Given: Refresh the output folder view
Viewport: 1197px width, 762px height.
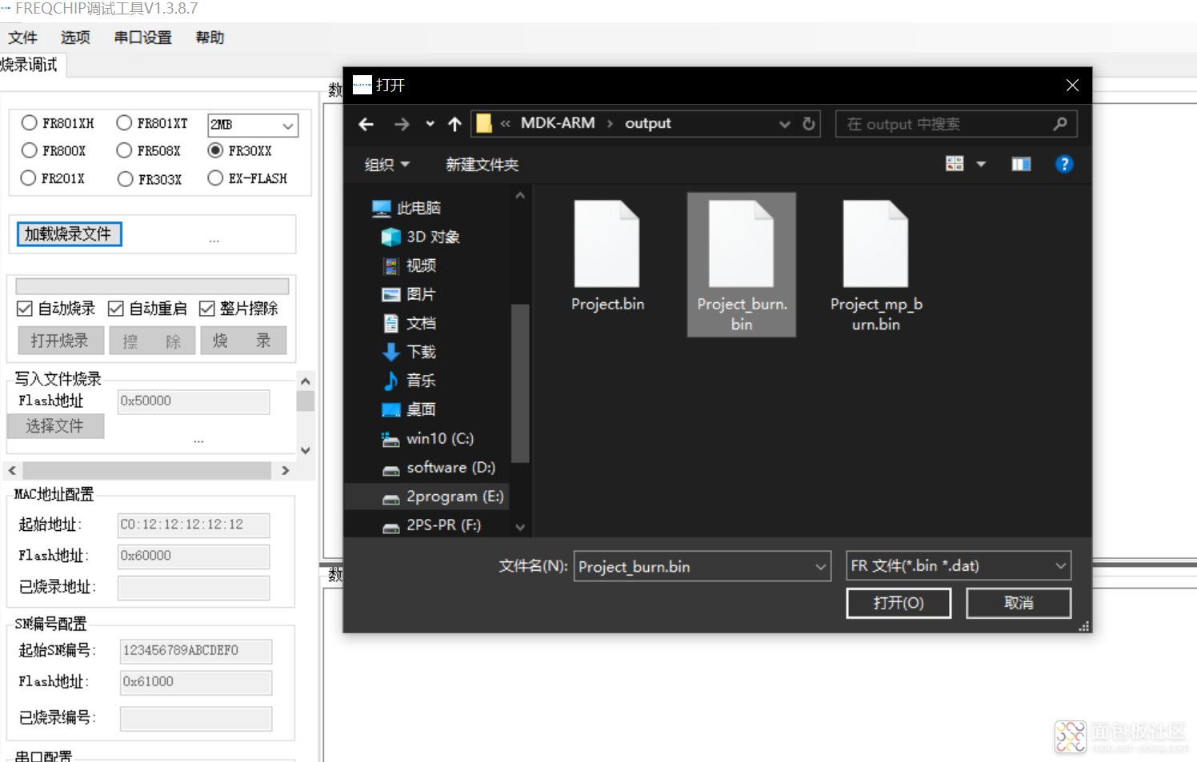Looking at the screenshot, I should pos(809,124).
